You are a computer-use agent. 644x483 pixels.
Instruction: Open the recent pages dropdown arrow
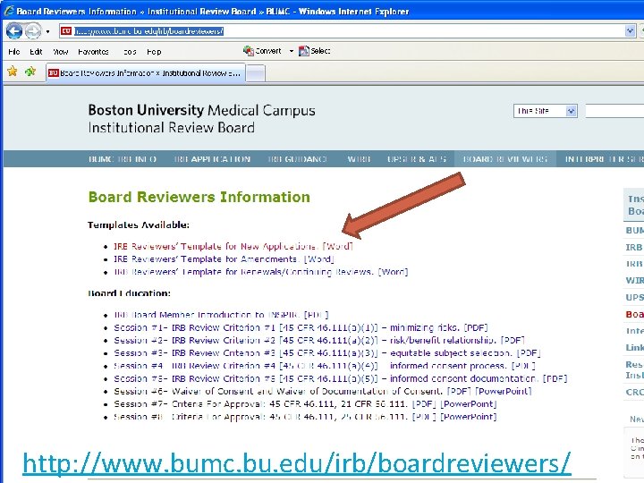click(x=47, y=31)
